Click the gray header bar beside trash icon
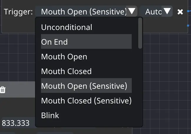The width and height of the screenshot is (191, 134). [20, 89]
